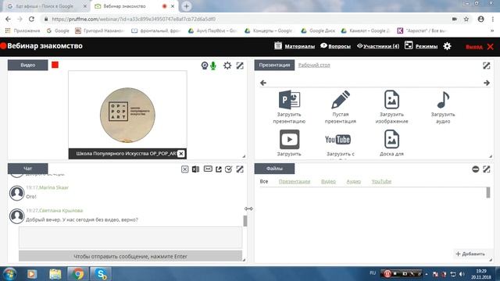Filter files by Презентации

pos(295,181)
